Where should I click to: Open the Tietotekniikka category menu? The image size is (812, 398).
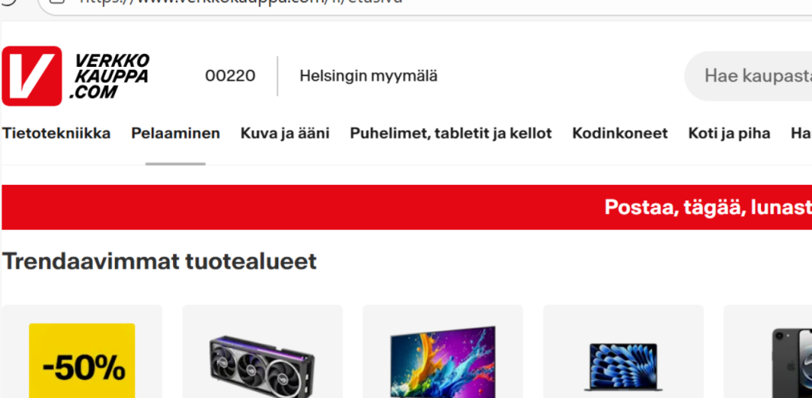pos(56,134)
